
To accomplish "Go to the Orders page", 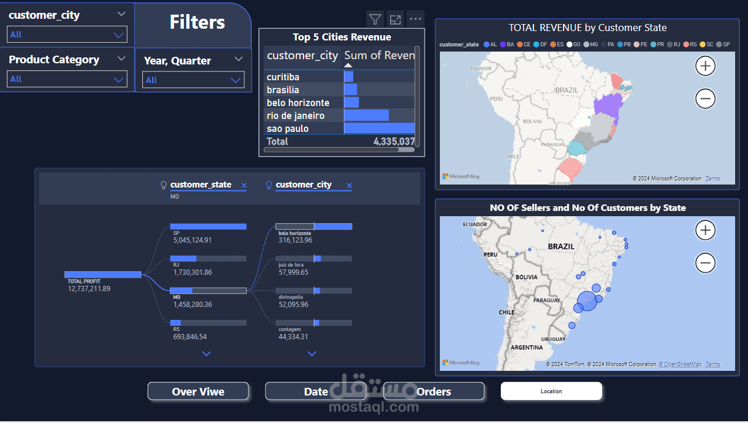I will (x=434, y=391).
